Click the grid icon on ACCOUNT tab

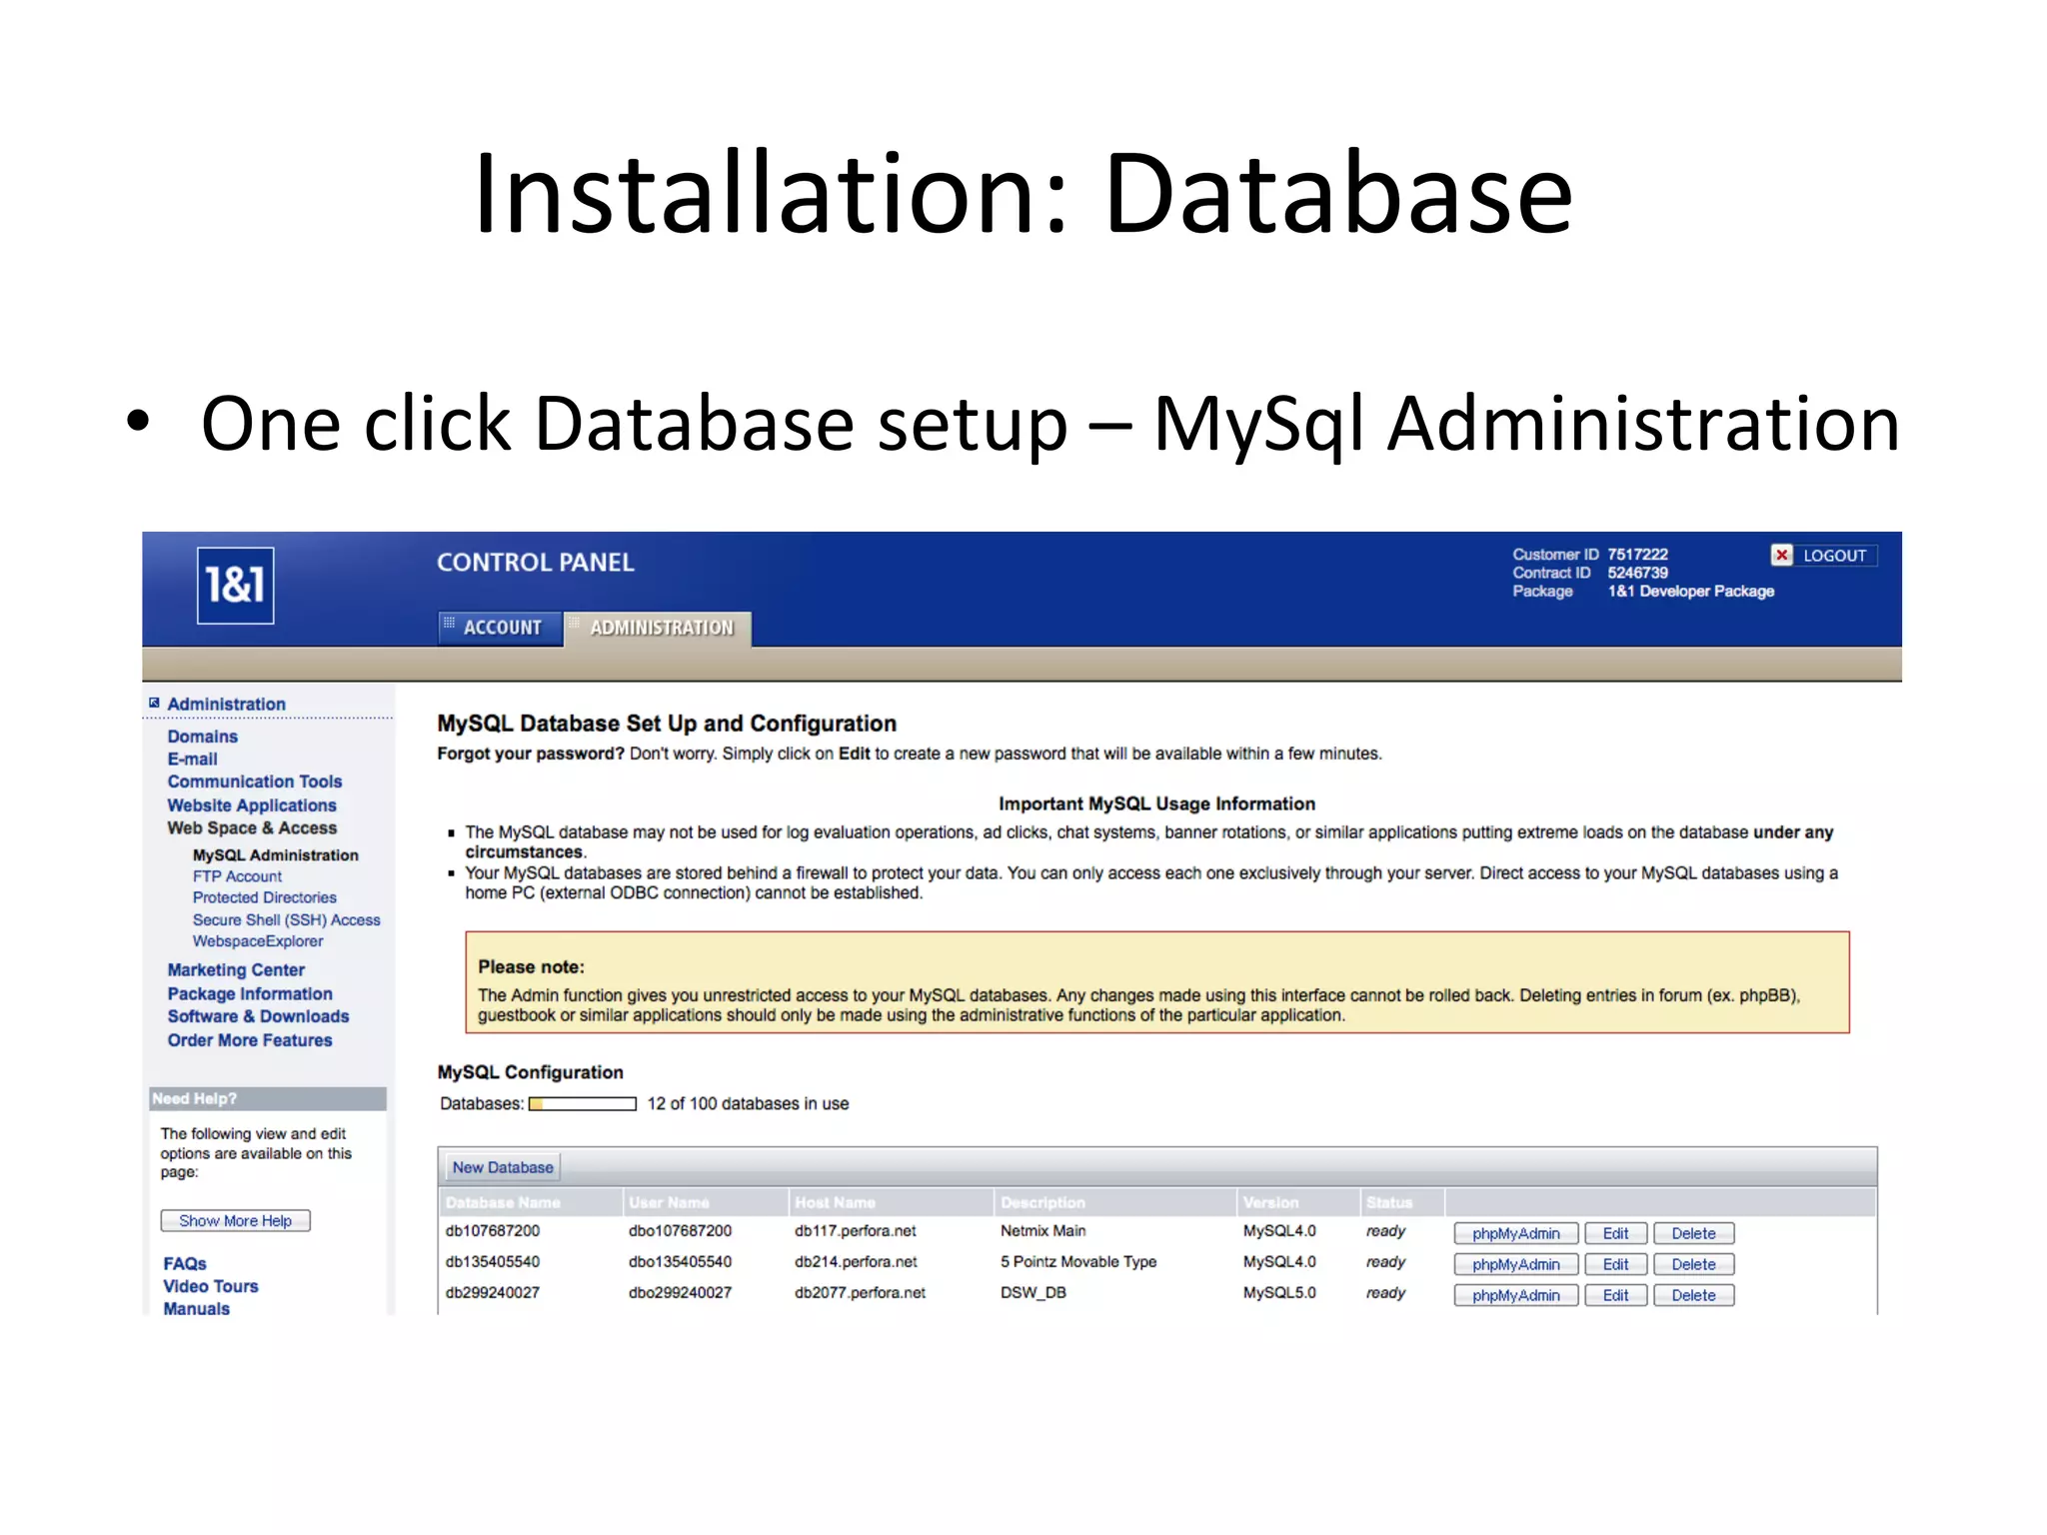click(x=450, y=623)
